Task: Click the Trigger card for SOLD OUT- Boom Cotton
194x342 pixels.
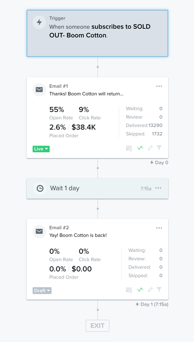Action: pyautogui.click(x=97, y=33)
